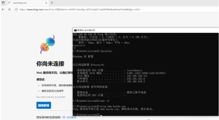Click the 以太网适配器 Ethernet0 heading
This screenshot has height=120, width=219.
pyautogui.click(x=89, y=65)
